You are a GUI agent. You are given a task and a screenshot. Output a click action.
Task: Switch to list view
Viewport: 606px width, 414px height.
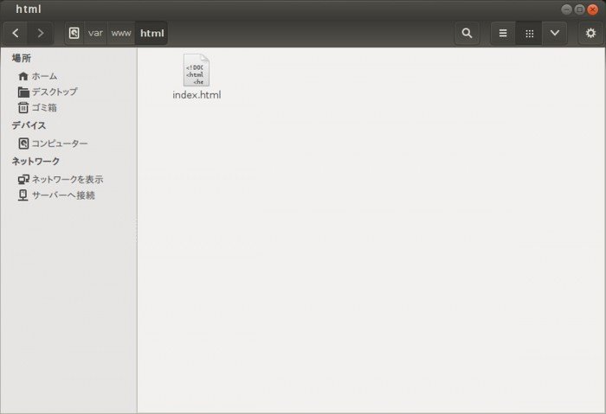pos(503,34)
